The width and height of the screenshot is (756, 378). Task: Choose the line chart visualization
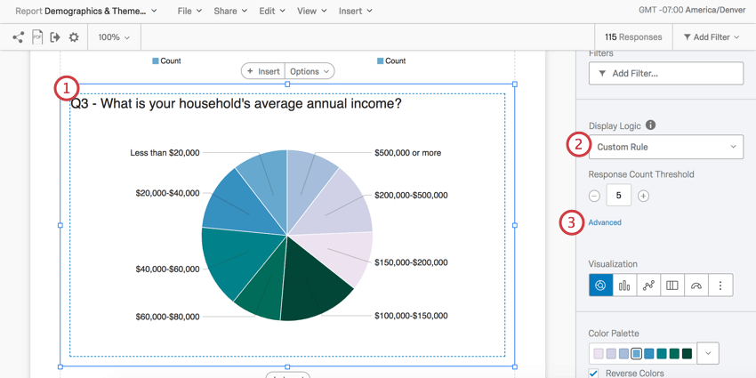click(x=648, y=286)
